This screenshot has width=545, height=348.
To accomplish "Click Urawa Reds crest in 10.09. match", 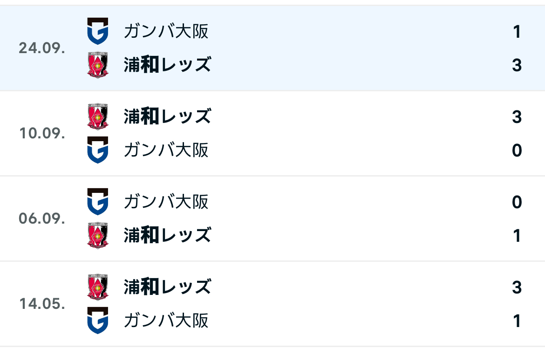I will click(x=98, y=116).
